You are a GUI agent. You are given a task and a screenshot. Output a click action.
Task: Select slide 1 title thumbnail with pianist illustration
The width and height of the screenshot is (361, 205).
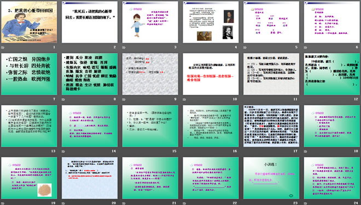(x=29, y=22)
